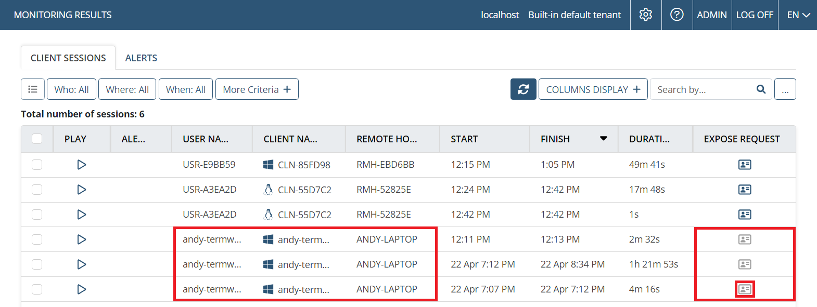Click the help question mark icon

[x=677, y=15]
